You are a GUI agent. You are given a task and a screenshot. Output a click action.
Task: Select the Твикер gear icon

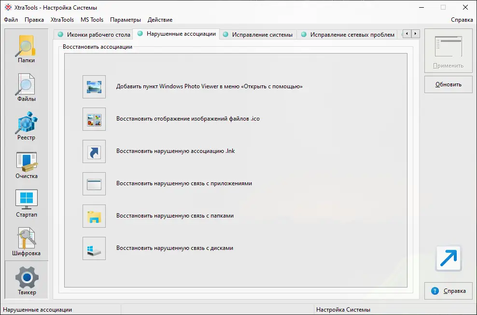(27, 277)
